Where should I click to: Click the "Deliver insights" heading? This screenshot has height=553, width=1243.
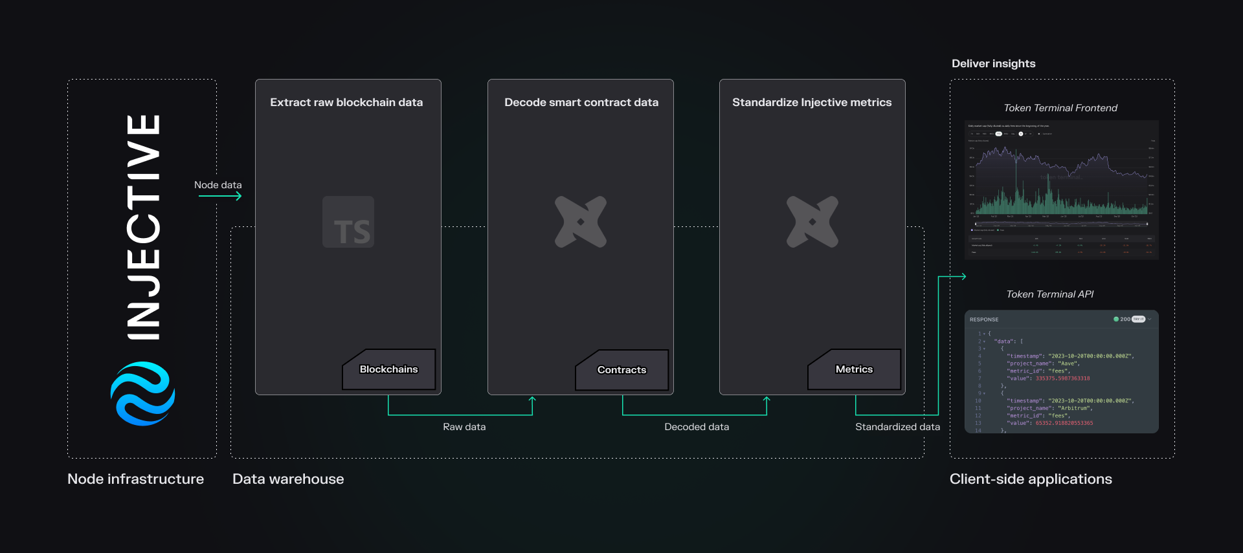[x=994, y=63]
